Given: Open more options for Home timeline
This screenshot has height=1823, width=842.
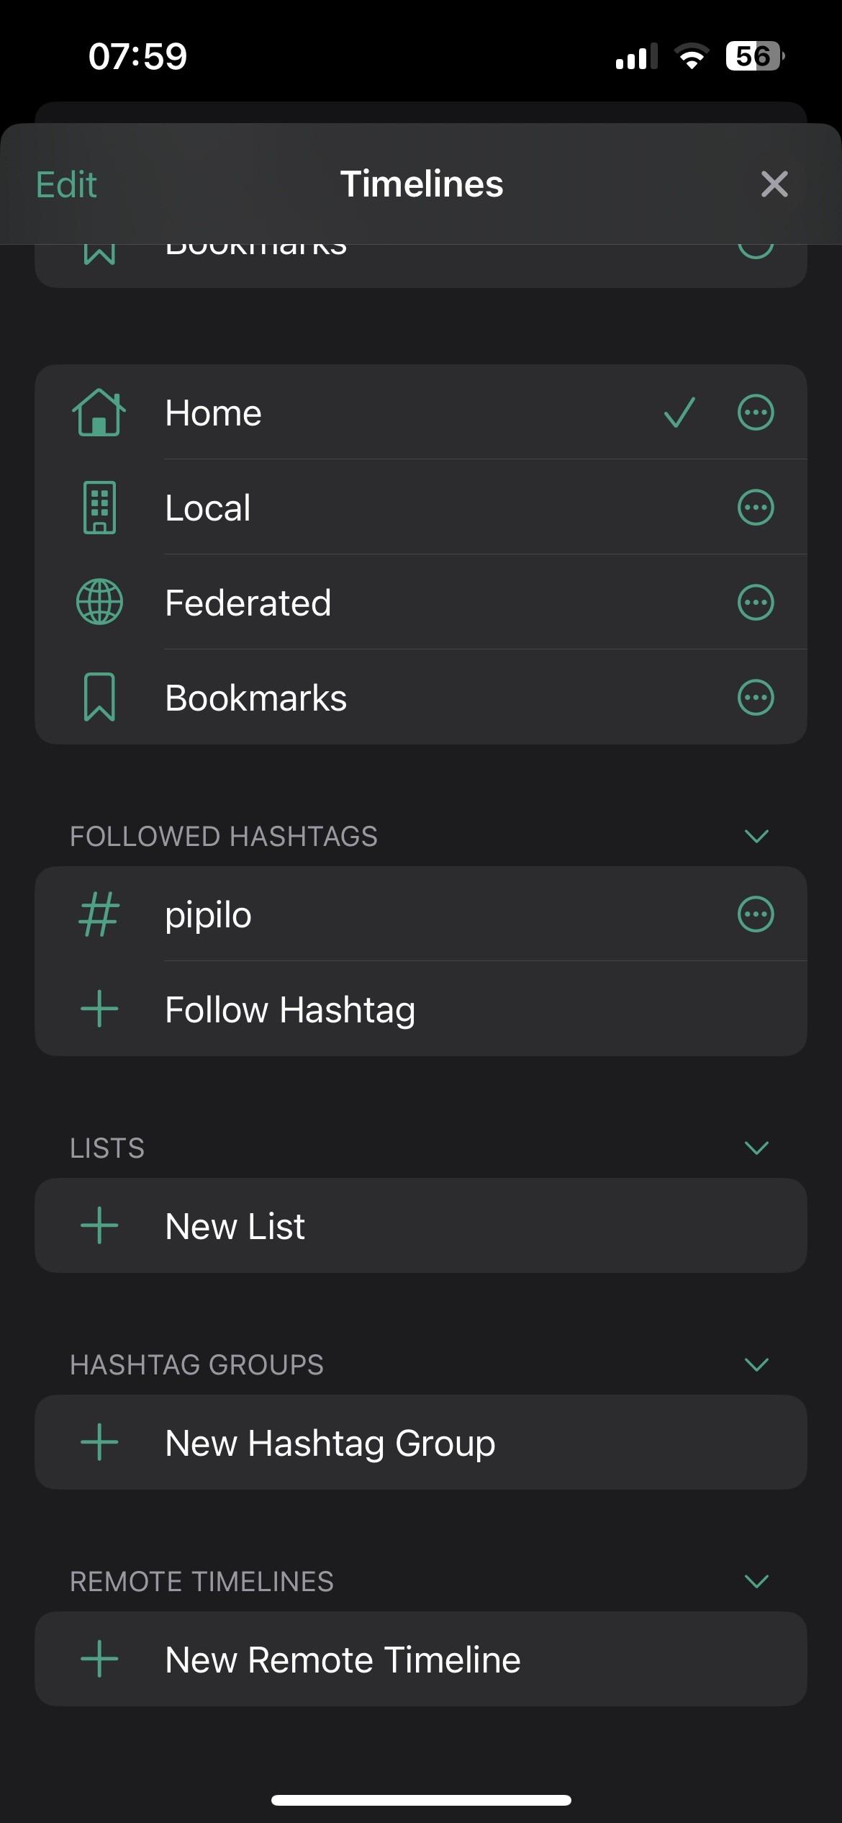Looking at the screenshot, I should tap(756, 413).
